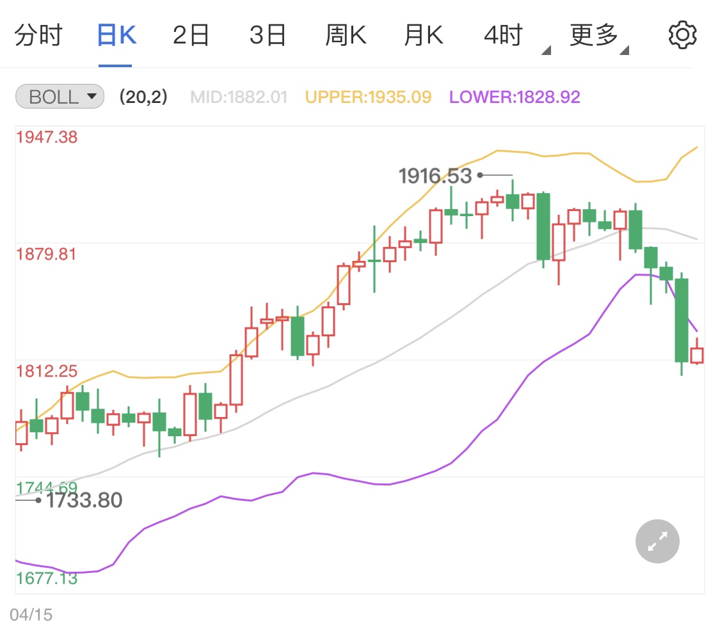Viewport: 720px width, 628px height.
Task: Open the 周K weekly chart tab
Action: click(346, 35)
